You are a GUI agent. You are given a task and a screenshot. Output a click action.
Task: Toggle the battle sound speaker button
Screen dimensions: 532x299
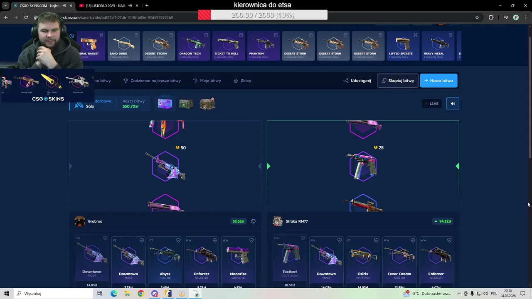[453, 103]
